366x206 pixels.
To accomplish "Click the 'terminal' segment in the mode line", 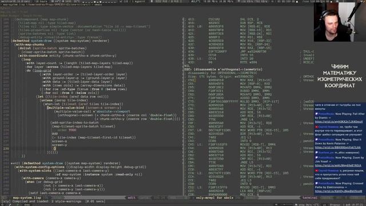I will tap(309, 198).
